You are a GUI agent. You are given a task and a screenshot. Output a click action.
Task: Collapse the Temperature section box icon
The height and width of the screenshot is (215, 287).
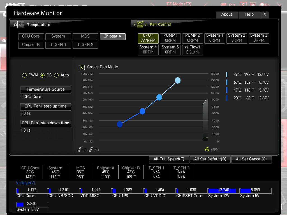(15, 25)
